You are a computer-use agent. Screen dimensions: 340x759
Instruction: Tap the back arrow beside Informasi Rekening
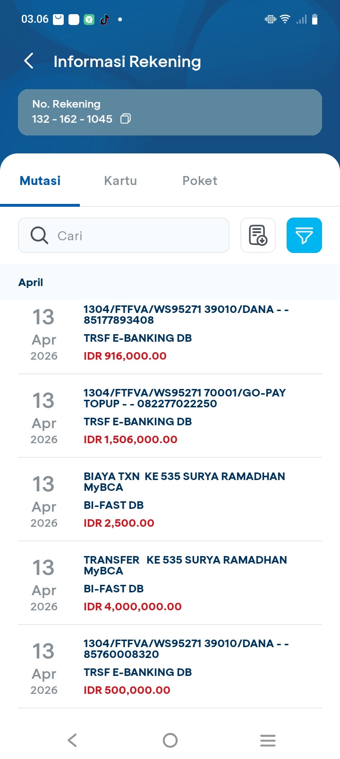[29, 61]
